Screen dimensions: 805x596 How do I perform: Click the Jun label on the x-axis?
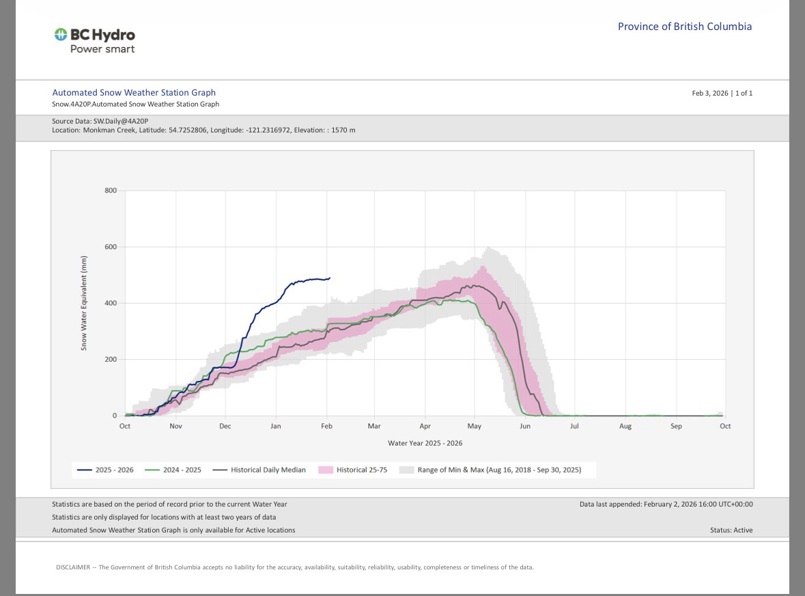point(524,426)
